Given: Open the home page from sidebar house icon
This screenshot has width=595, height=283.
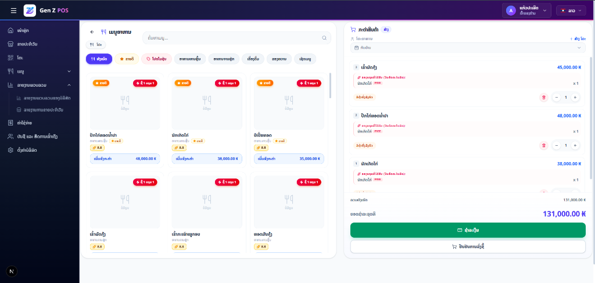Looking at the screenshot, I should coord(10,30).
